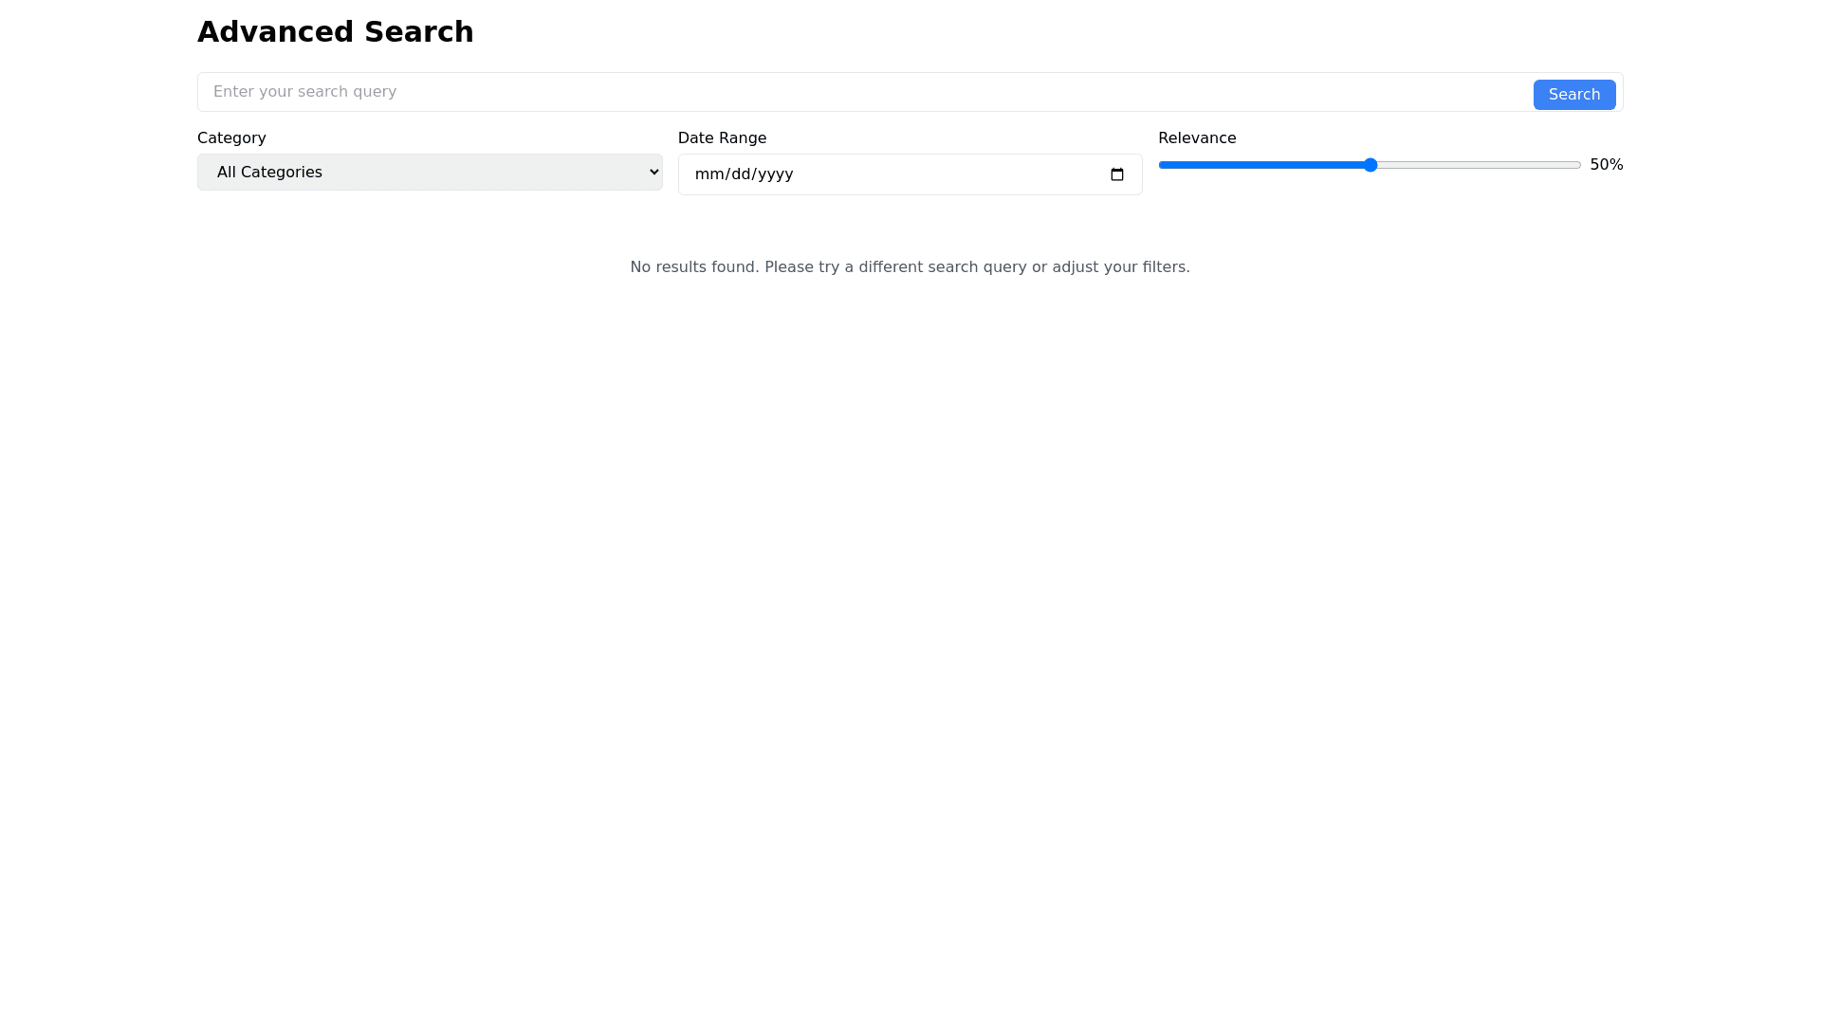Image resolution: width=1821 pixels, height=1024 pixels.
Task: Click the Date Range label
Action: [x=722, y=138]
